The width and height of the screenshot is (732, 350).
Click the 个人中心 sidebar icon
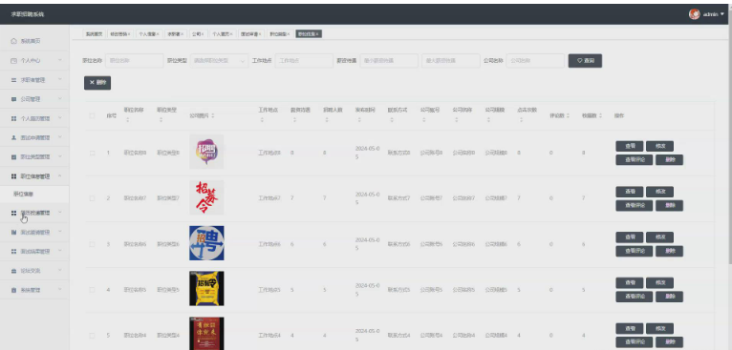click(14, 61)
